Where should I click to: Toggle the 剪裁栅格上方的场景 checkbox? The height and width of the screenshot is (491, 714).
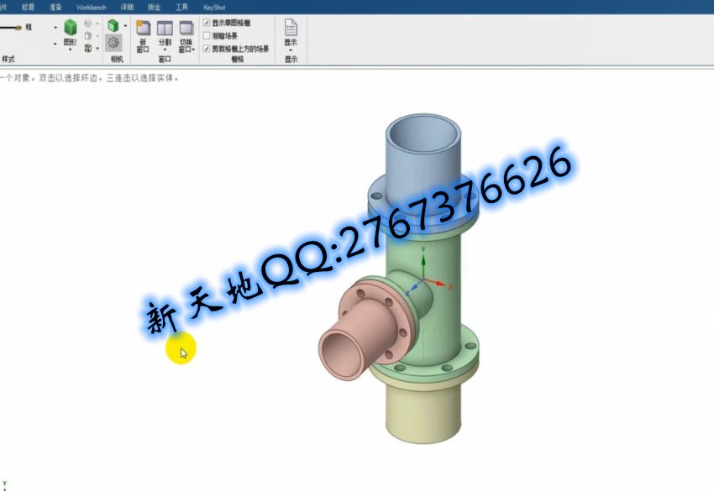pos(207,49)
